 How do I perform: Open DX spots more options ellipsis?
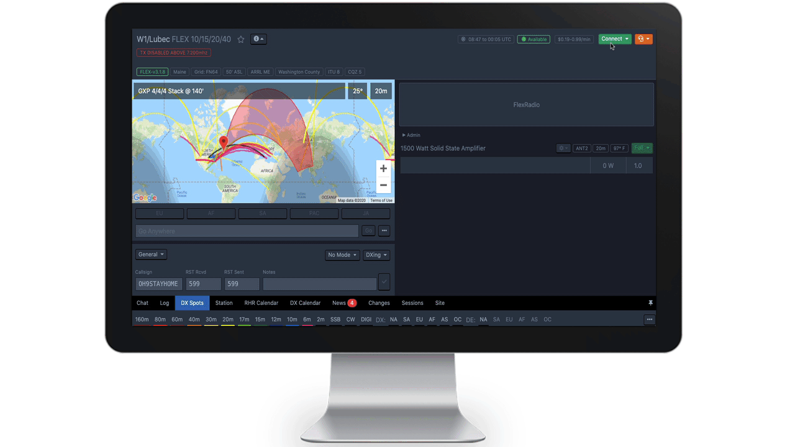click(650, 320)
